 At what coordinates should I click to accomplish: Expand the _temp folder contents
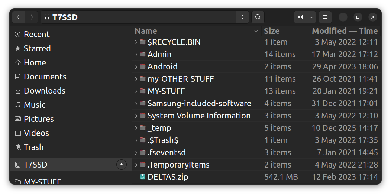click(x=136, y=128)
